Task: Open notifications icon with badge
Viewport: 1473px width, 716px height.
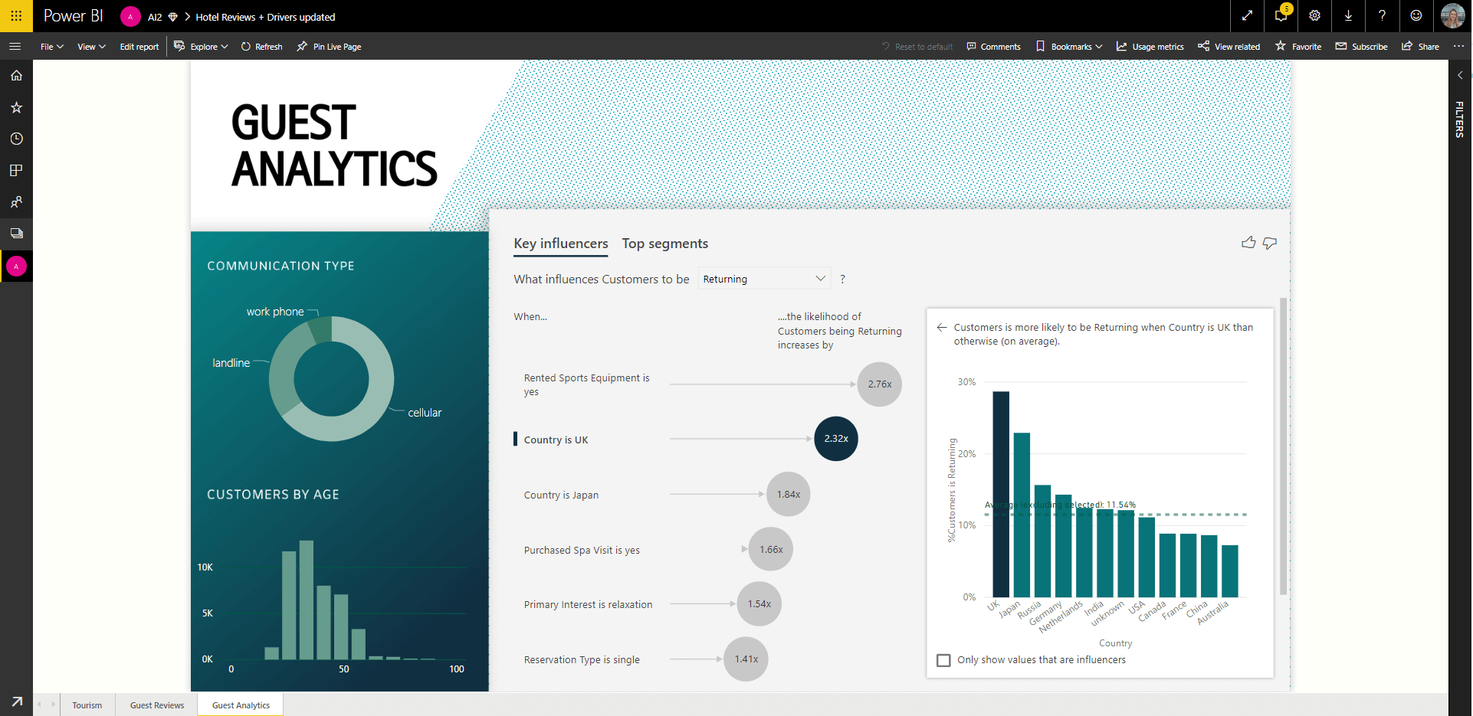Action: coord(1281,15)
